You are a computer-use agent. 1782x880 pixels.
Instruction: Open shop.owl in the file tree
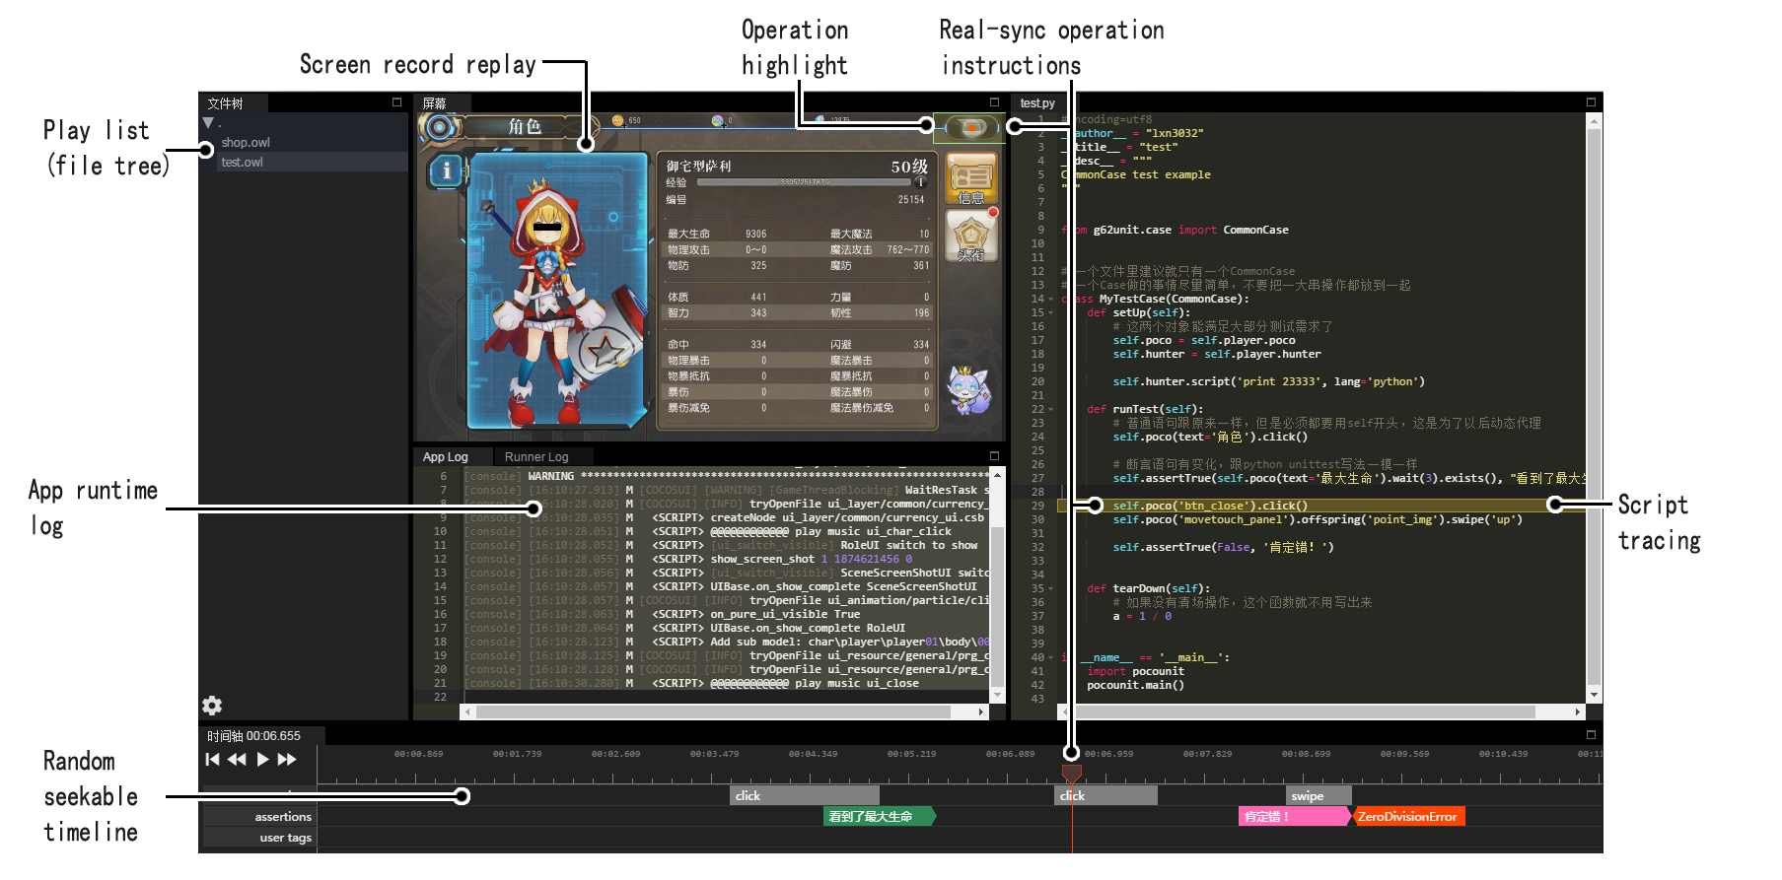pos(246,143)
